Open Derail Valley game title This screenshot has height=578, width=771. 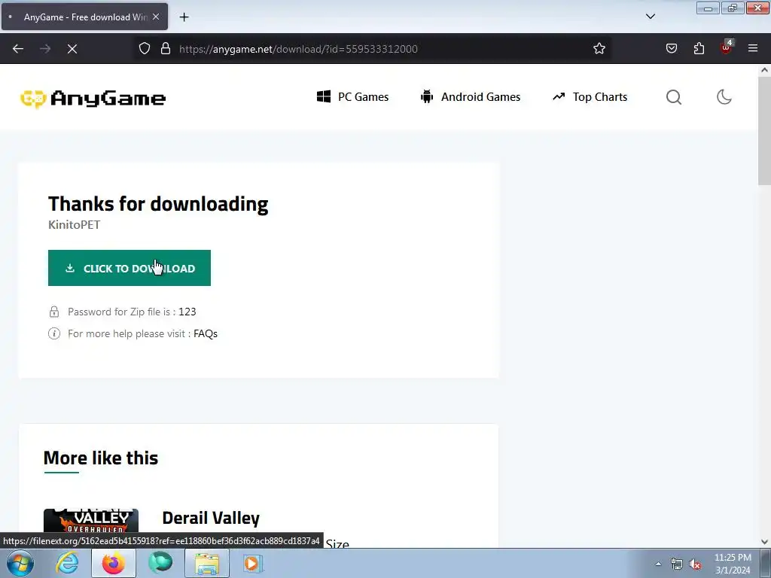pyautogui.click(x=211, y=518)
